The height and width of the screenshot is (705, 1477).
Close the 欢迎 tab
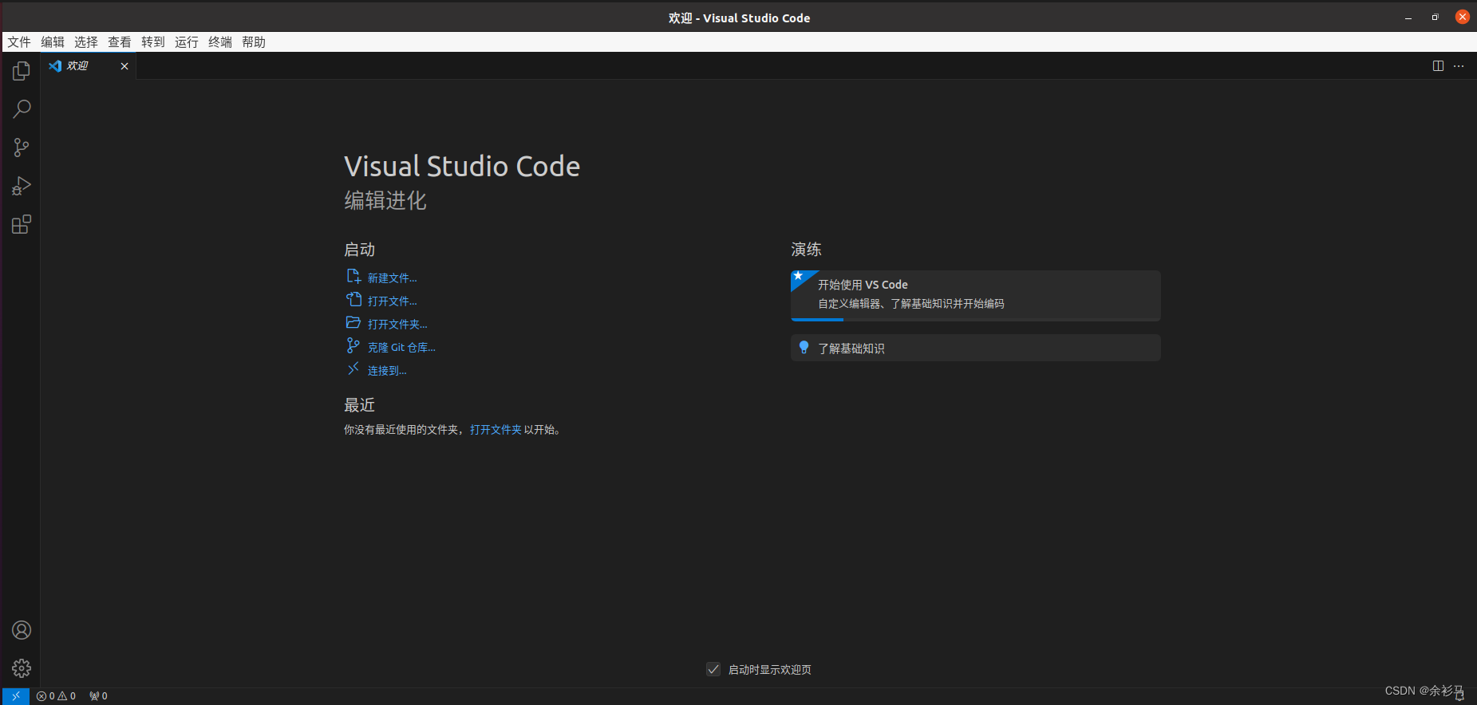tap(124, 66)
